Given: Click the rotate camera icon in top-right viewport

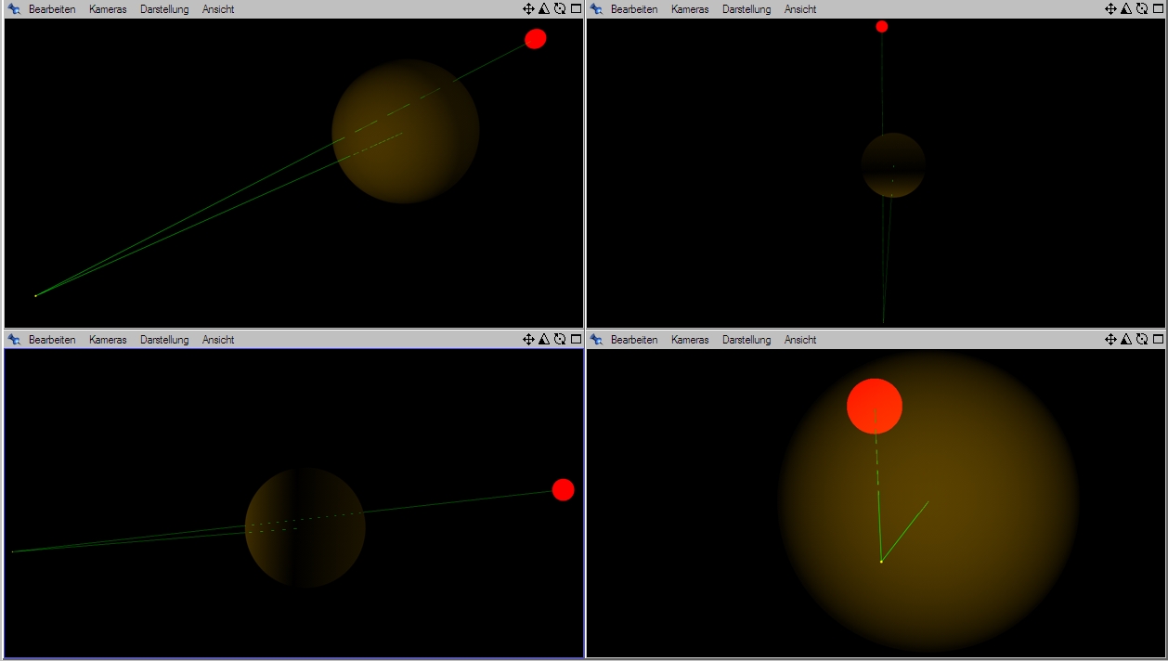Looking at the screenshot, I should (1142, 8).
